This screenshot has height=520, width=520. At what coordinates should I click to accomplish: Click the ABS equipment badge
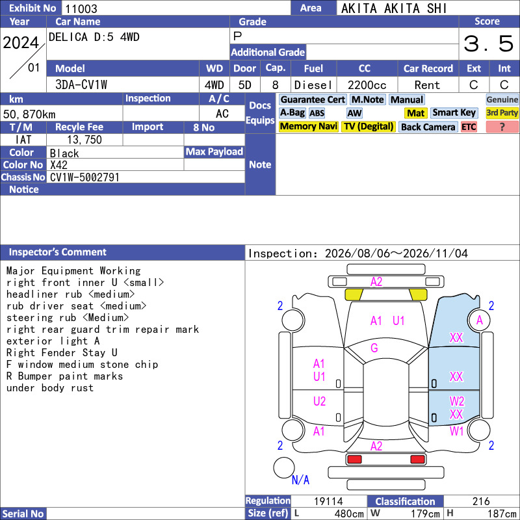[x=317, y=113]
